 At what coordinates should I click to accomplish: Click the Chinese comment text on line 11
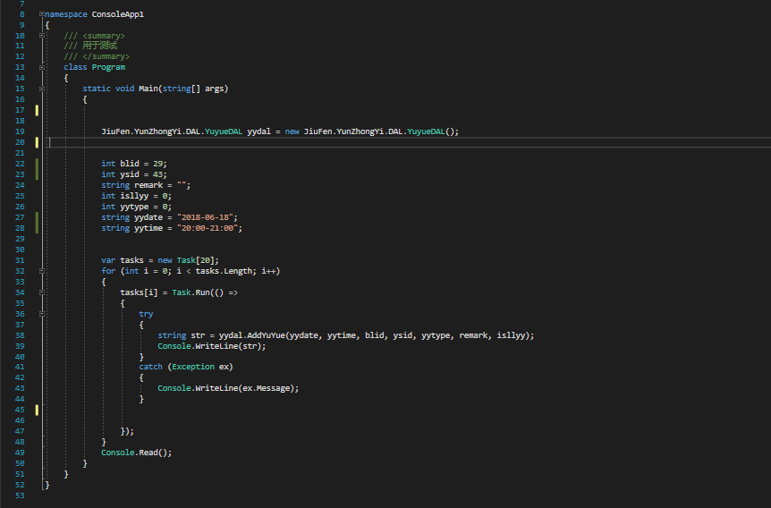pos(99,46)
